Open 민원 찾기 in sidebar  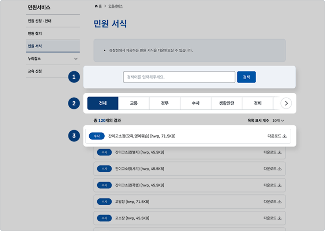(35, 33)
